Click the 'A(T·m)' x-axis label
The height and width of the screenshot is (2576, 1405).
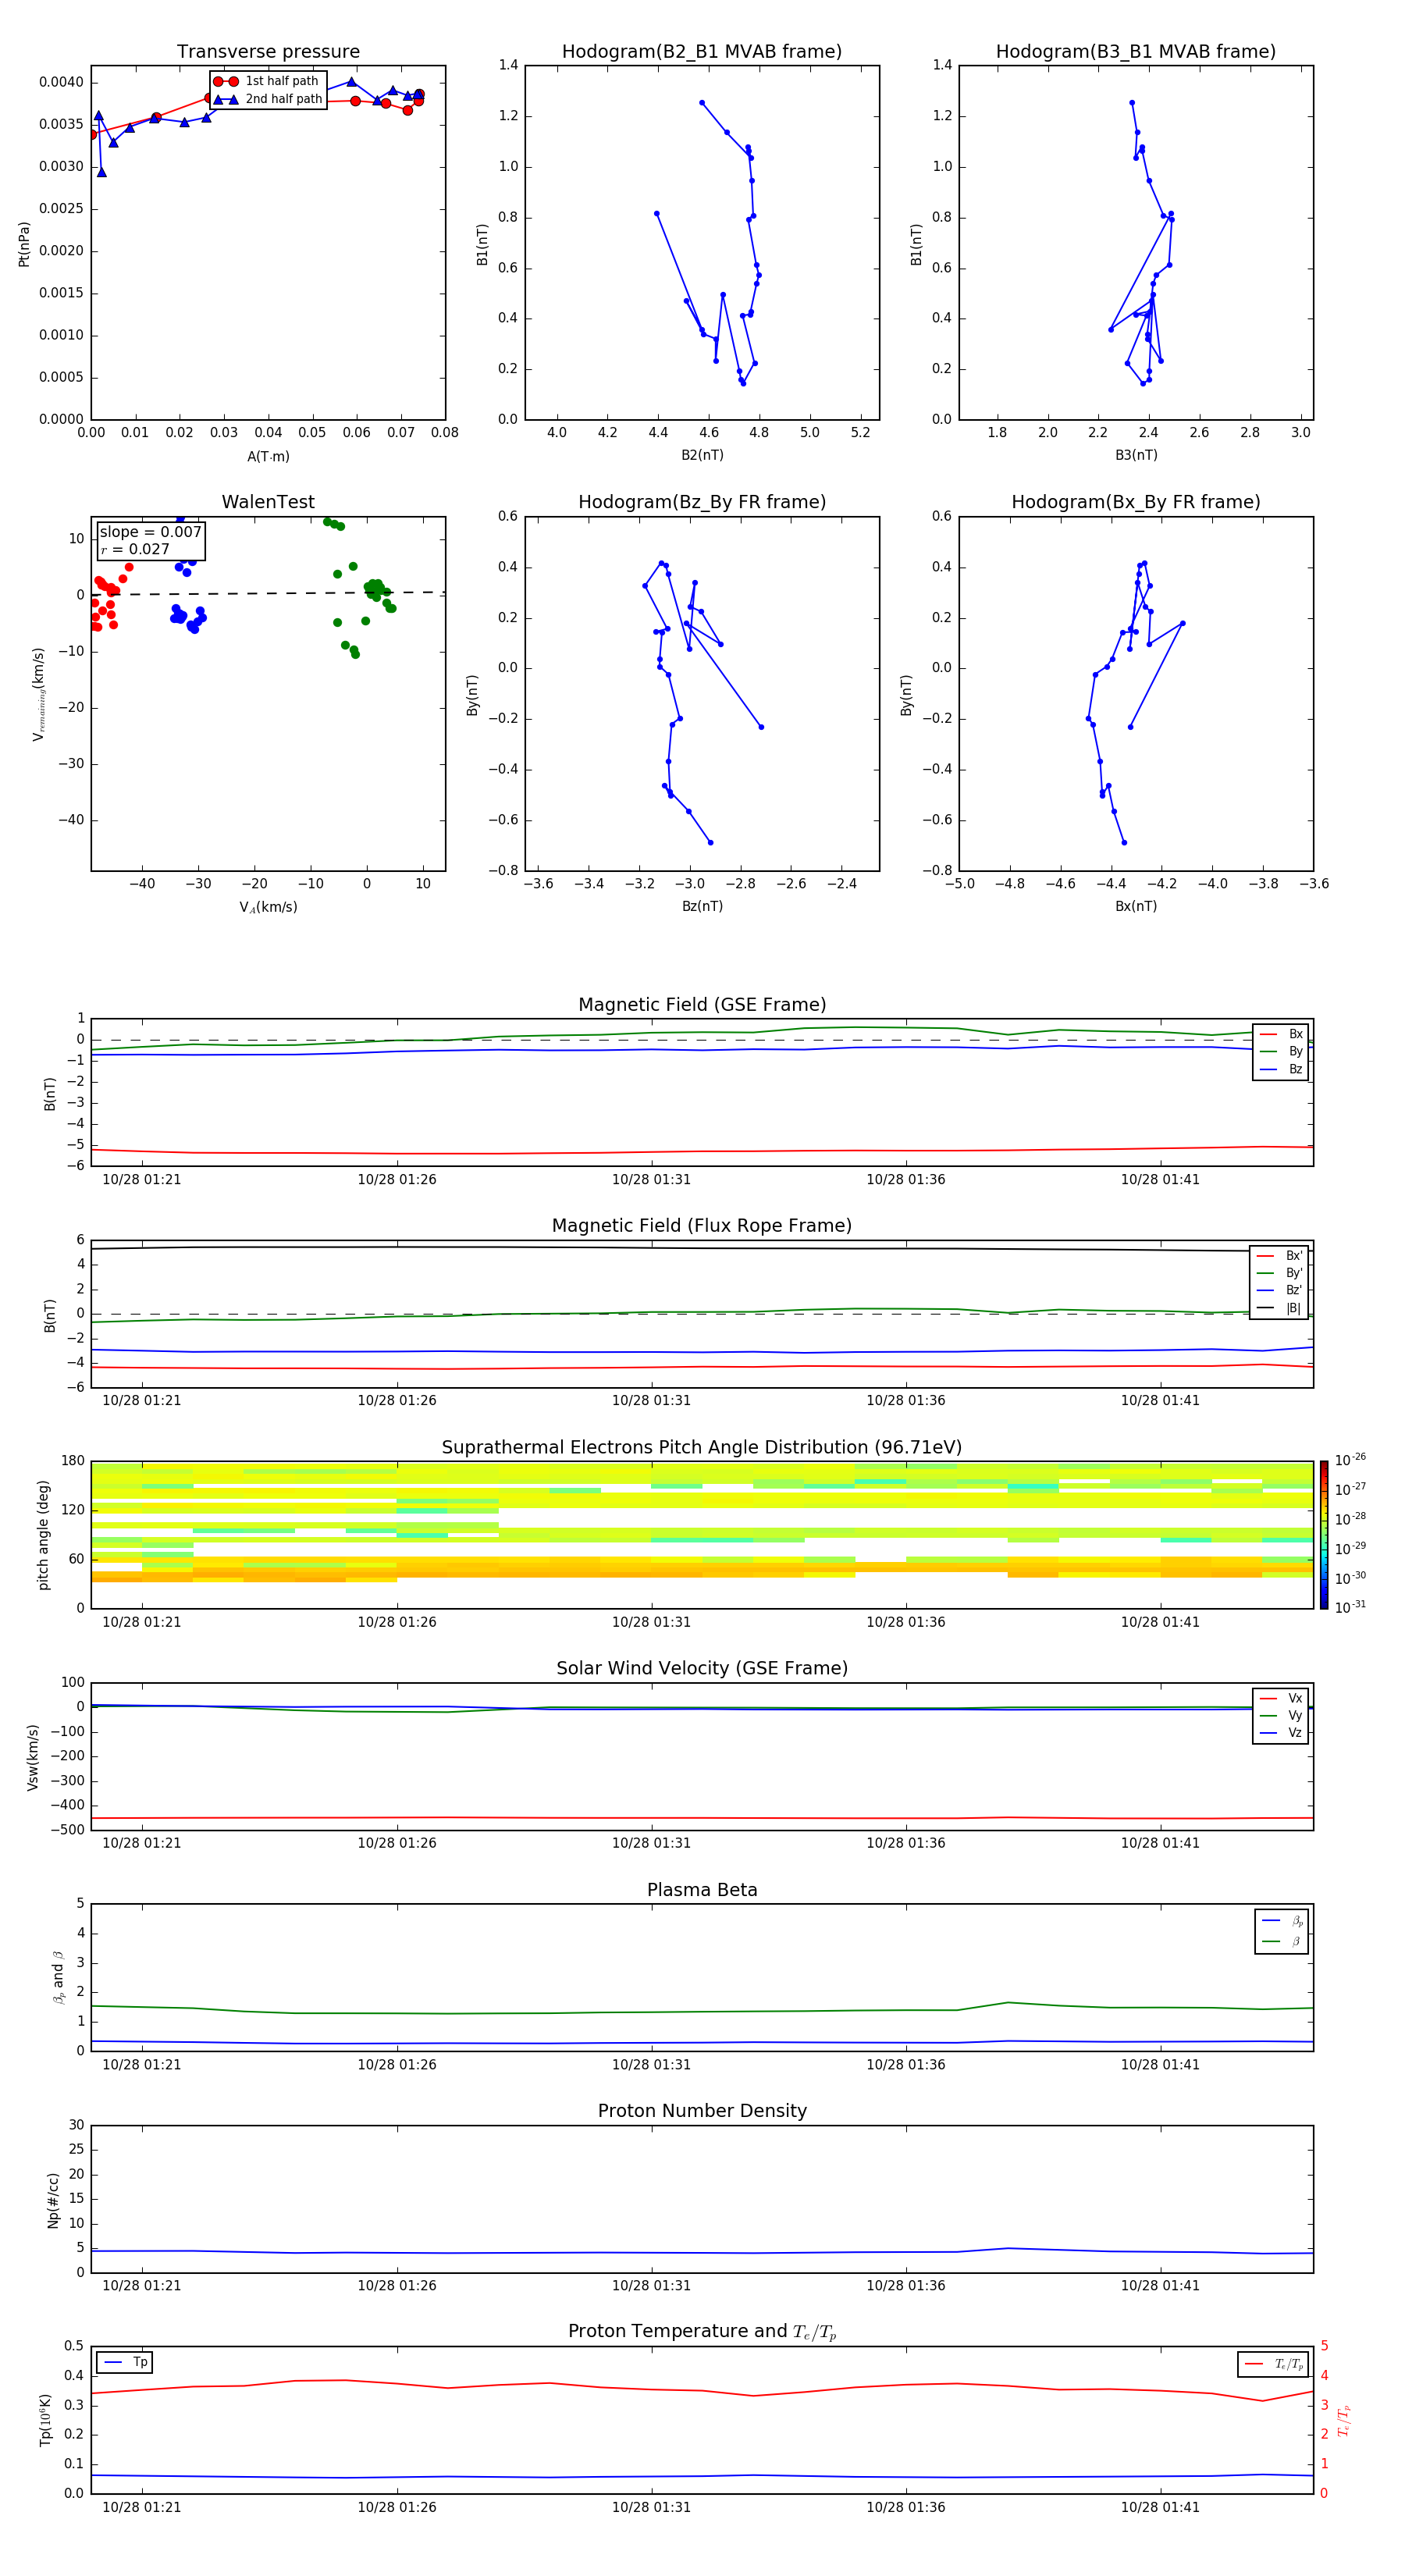[268, 457]
